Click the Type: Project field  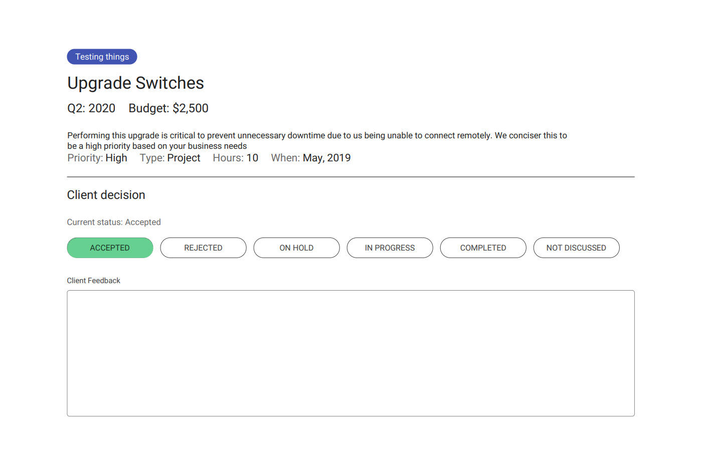tap(170, 158)
